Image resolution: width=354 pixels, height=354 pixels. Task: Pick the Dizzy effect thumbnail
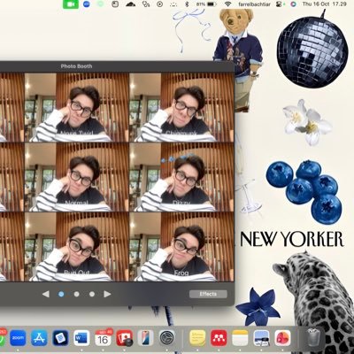181,177
